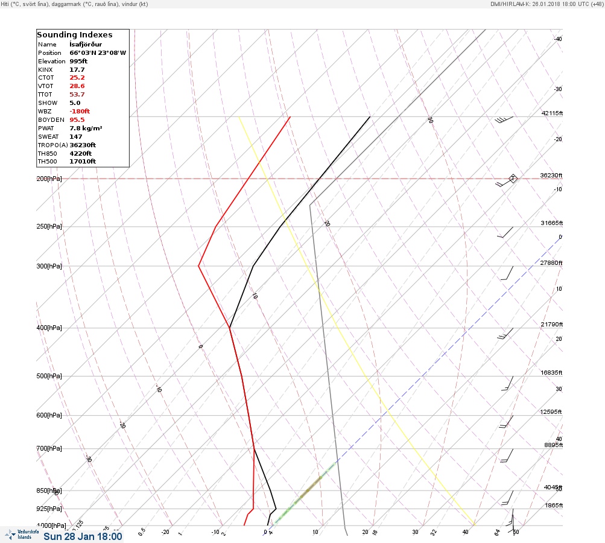605x543 pixels.
Task: Click the 250[hPa] pressure label
Action: coord(49,226)
